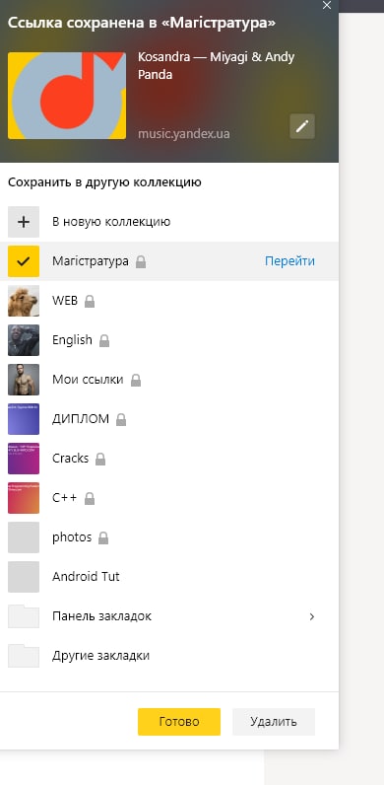Save to the Cracks collection name
384x785 pixels.
[71, 459]
